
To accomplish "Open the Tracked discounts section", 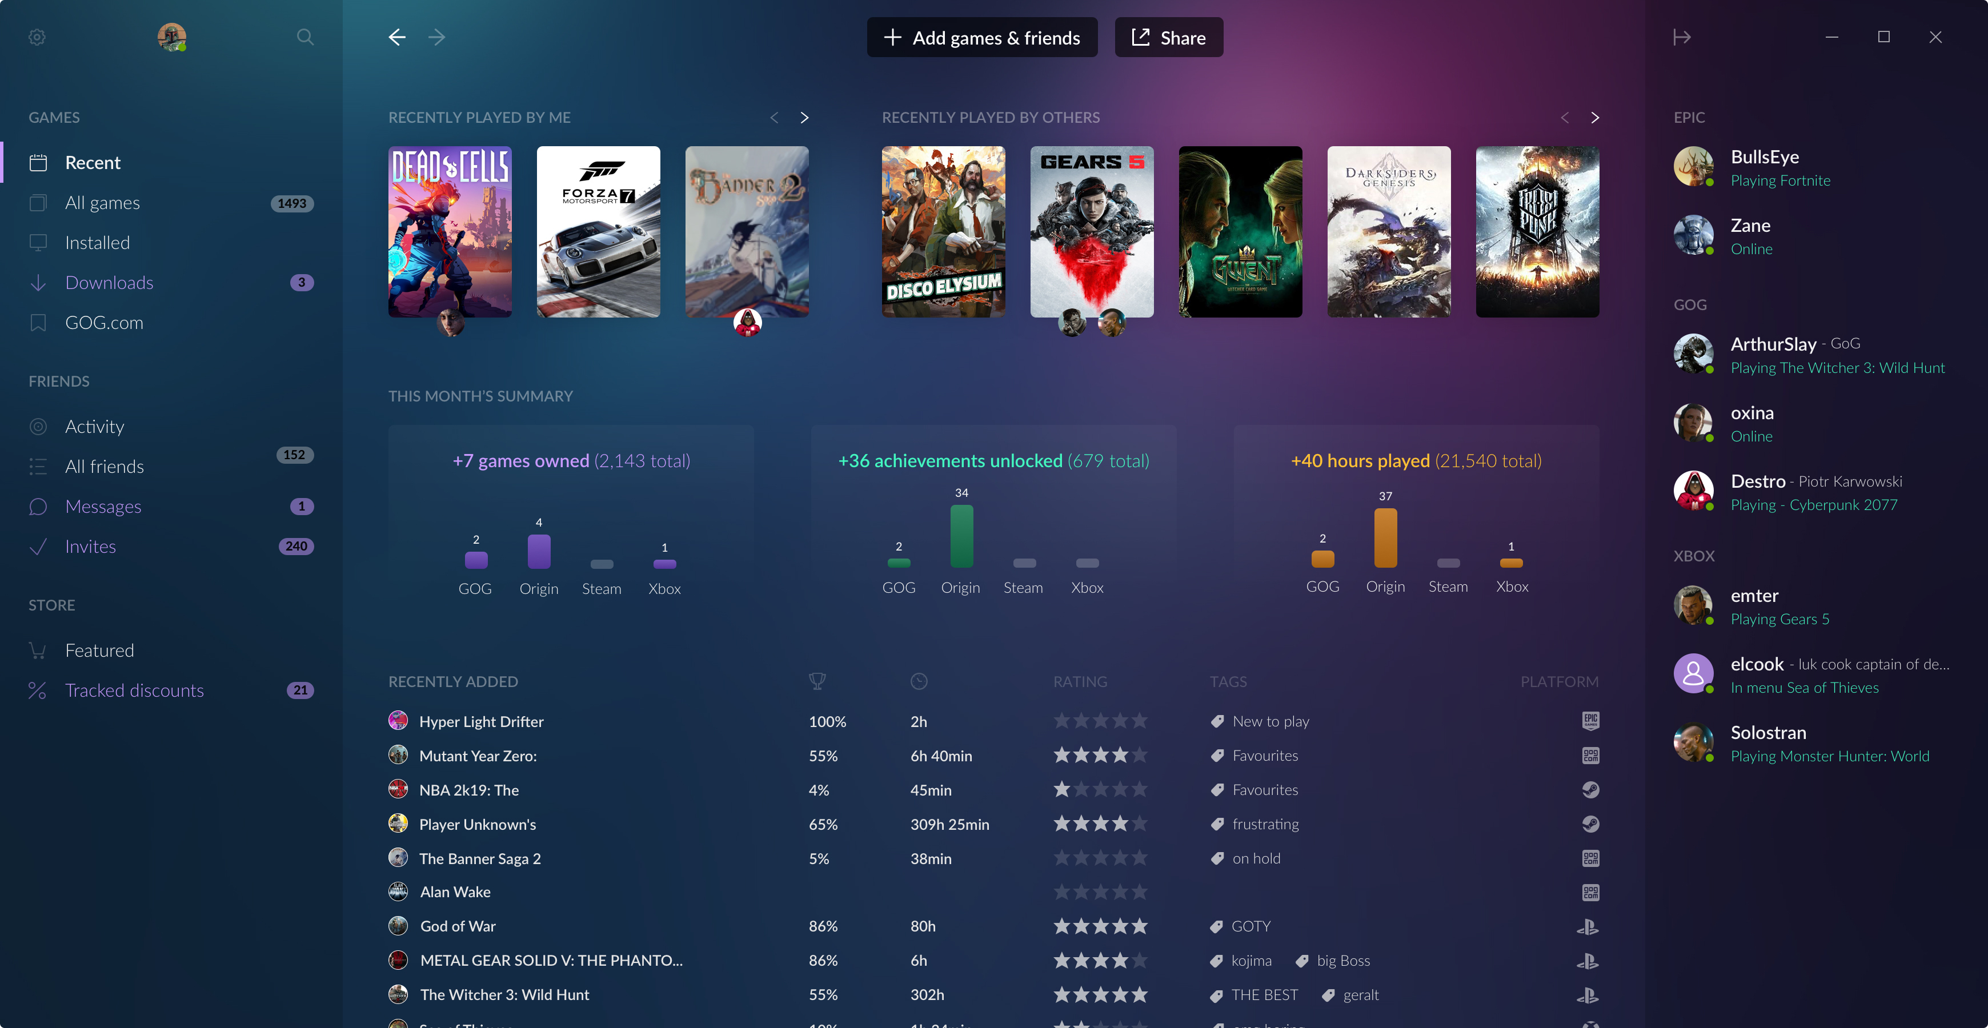I will tap(134, 688).
